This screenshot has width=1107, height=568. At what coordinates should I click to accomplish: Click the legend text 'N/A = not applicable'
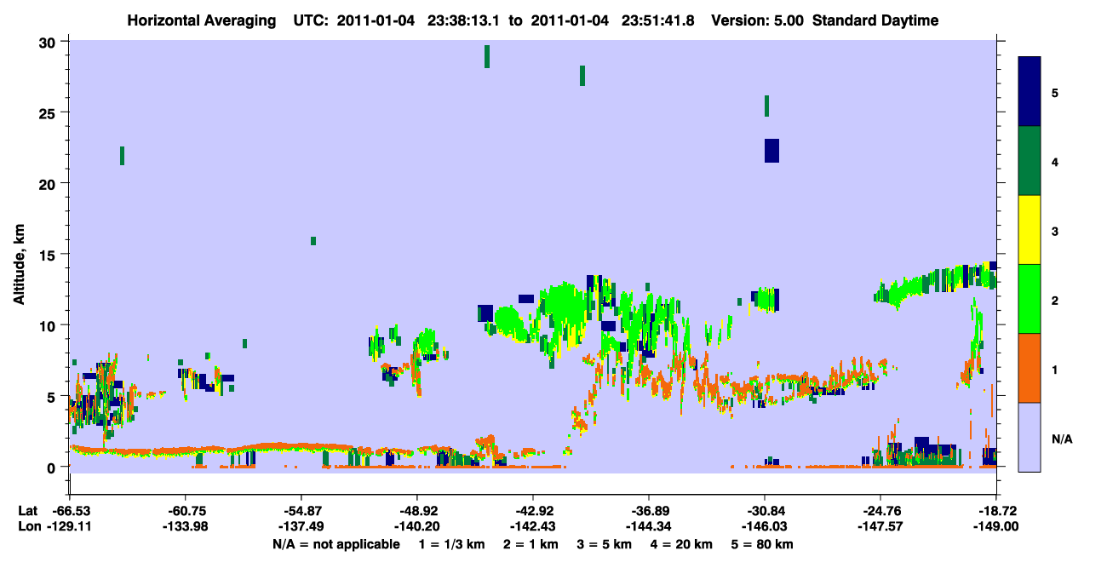pos(336,544)
